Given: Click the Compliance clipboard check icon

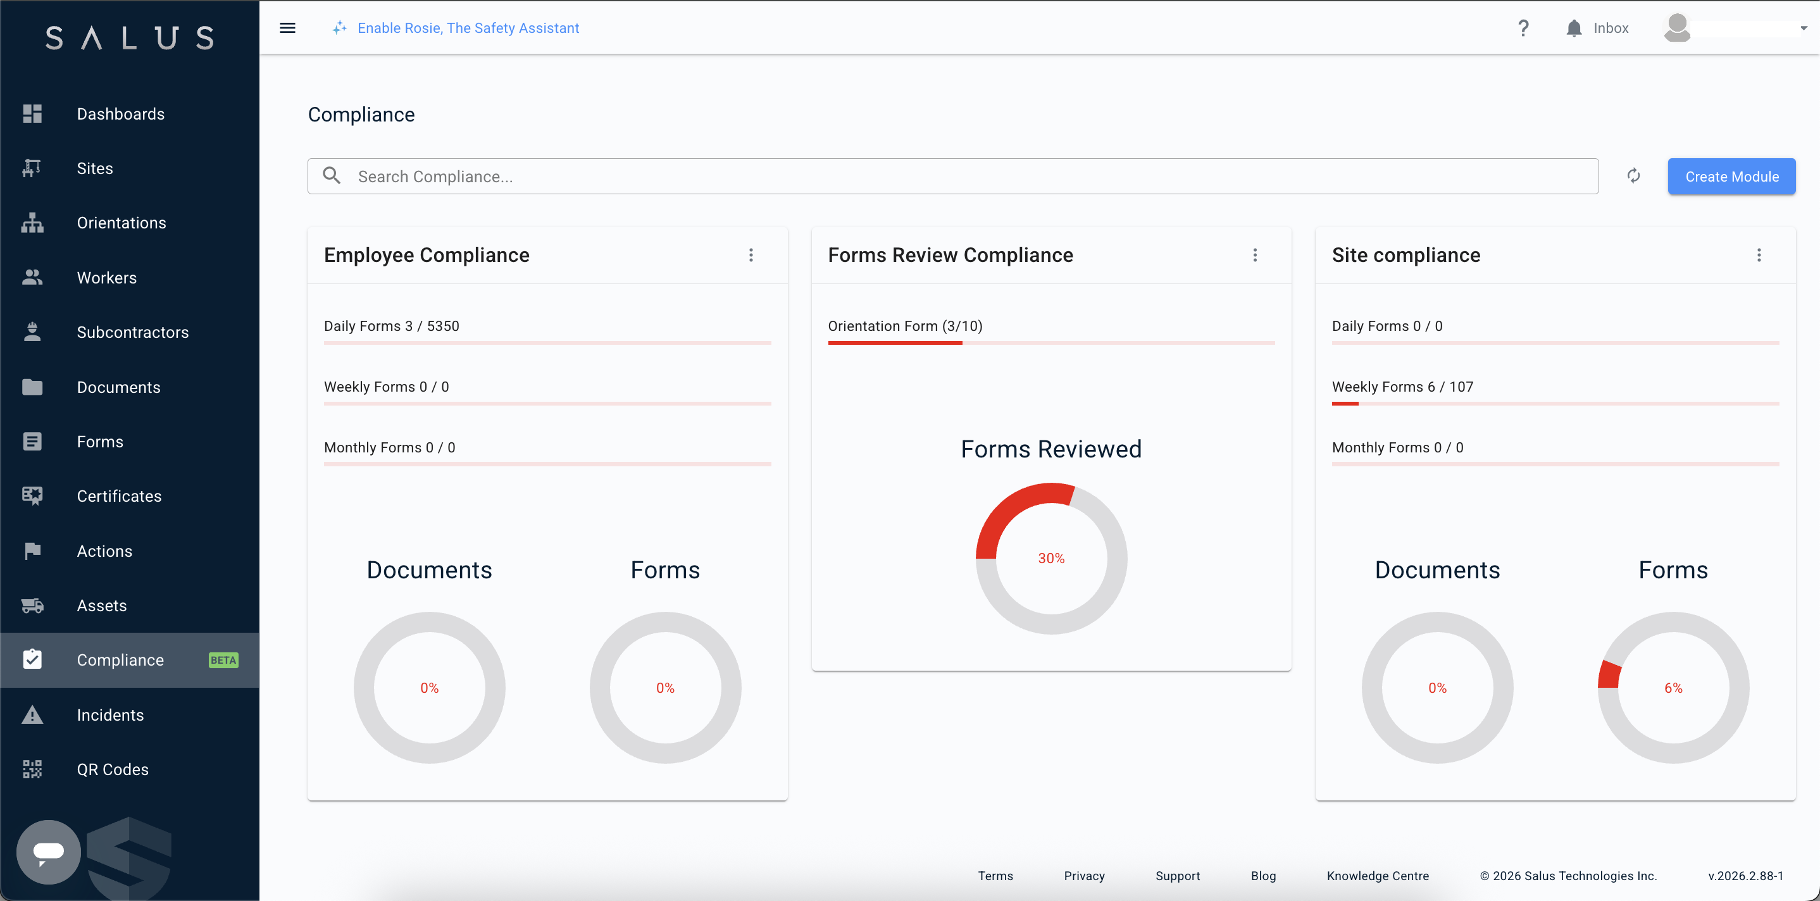Looking at the screenshot, I should tap(32, 659).
